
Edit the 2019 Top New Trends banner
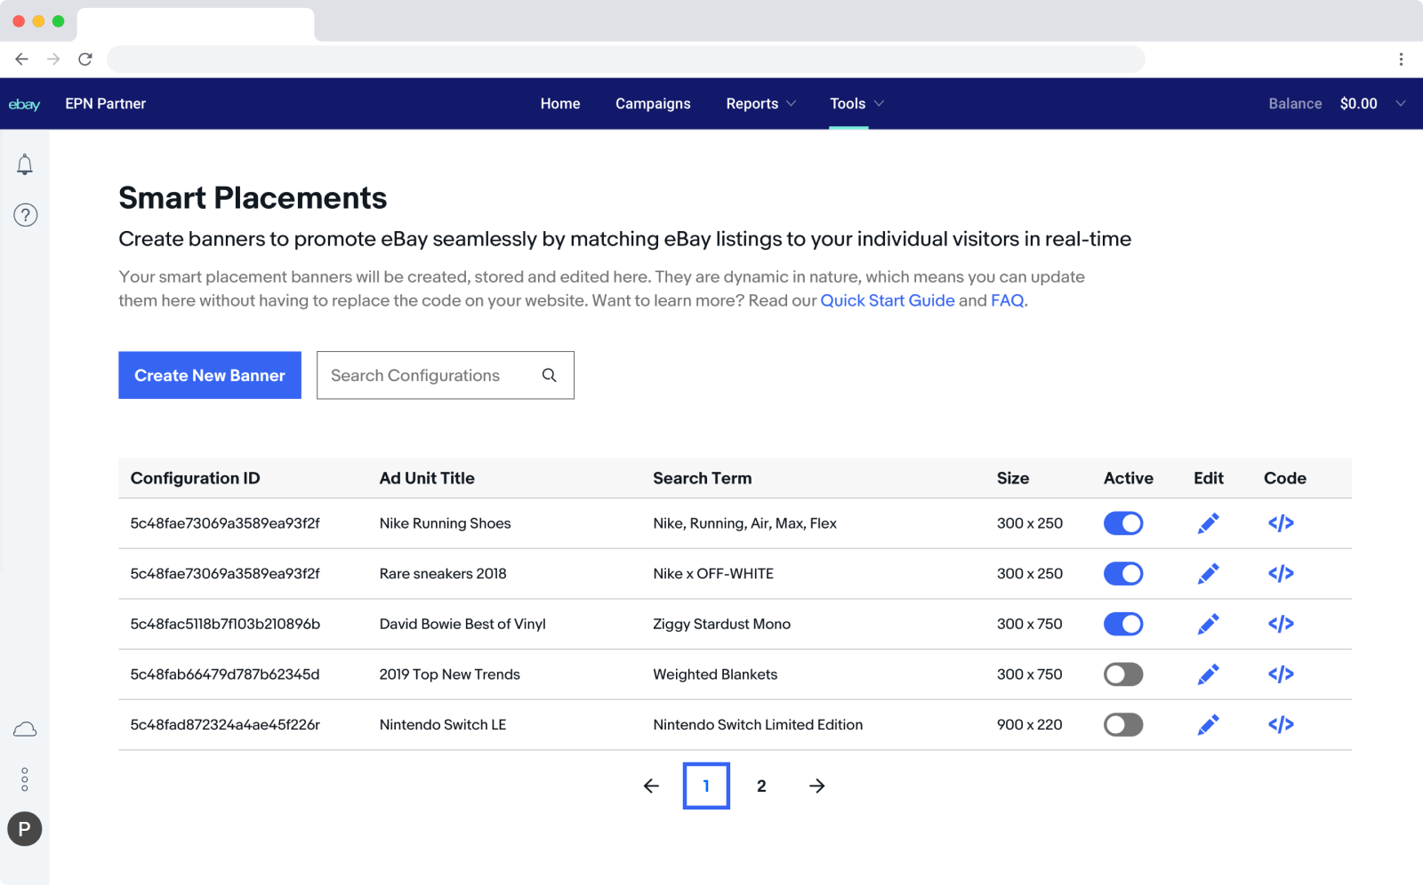pyautogui.click(x=1208, y=674)
